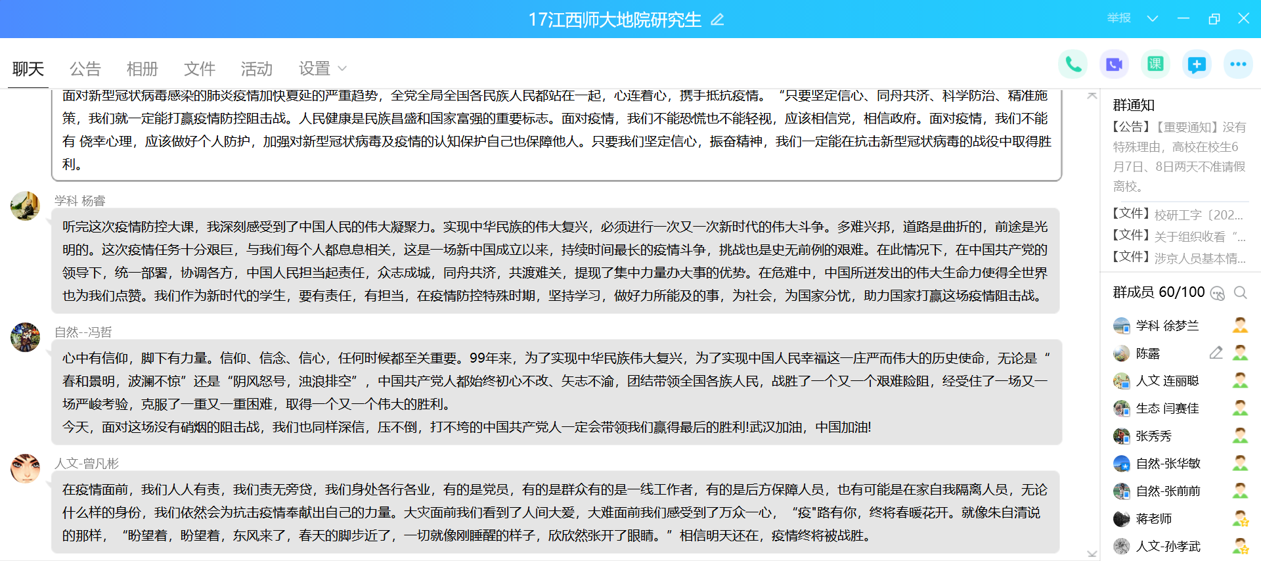Open the group class (课) icon
1261x561 pixels.
[x=1155, y=64]
